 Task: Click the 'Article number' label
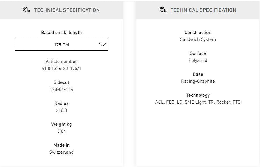61,62
